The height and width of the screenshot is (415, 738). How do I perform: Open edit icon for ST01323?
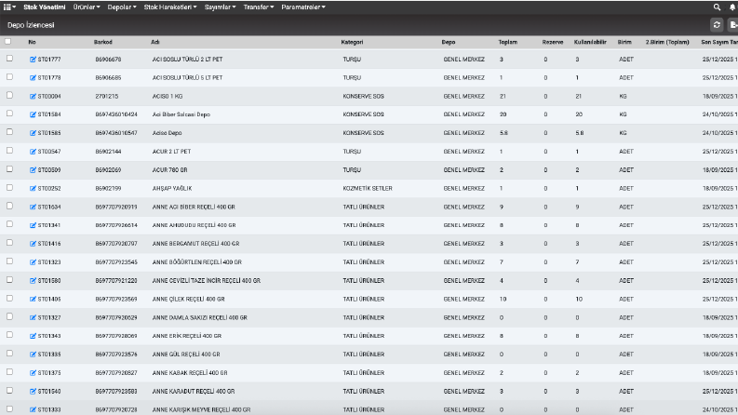33,262
